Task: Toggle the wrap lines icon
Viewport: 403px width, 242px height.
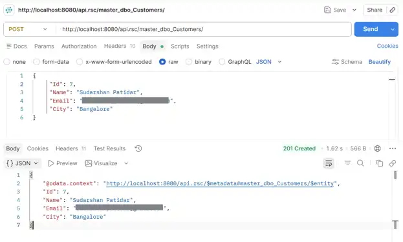Action: [x=329, y=163]
